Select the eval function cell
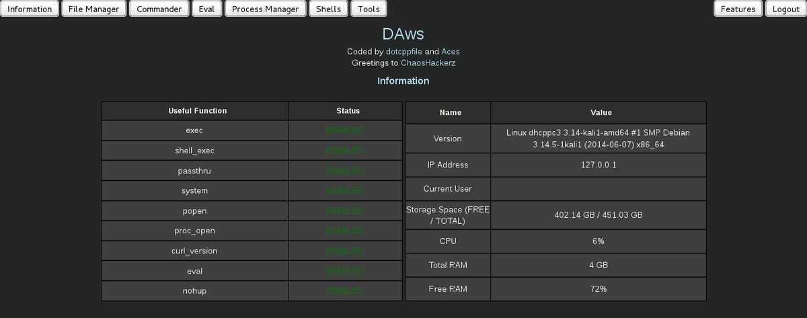 click(x=194, y=271)
